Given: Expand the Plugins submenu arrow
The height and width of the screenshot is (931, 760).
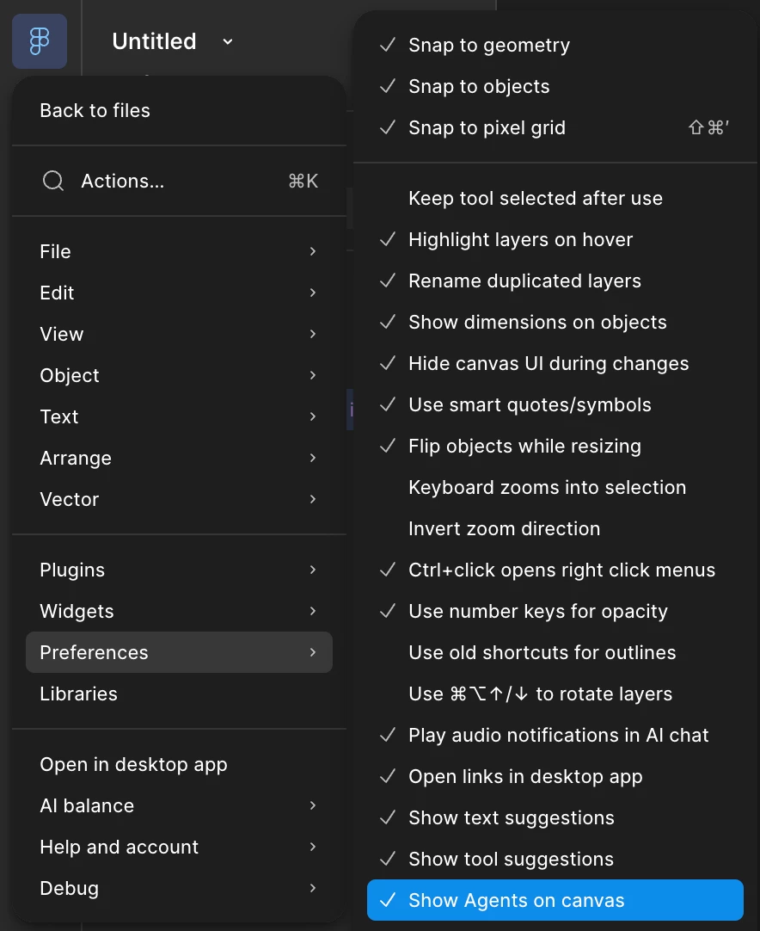Looking at the screenshot, I should pyautogui.click(x=313, y=570).
